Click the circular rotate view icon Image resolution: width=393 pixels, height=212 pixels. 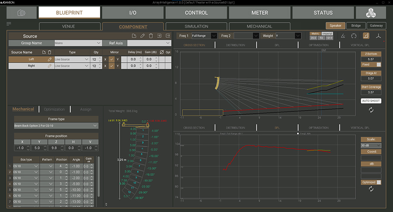coord(354,36)
